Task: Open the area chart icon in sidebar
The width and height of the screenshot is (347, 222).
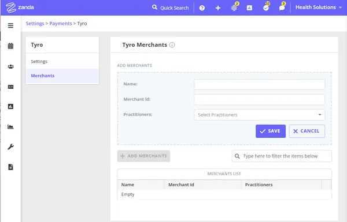Action: [10, 127]
